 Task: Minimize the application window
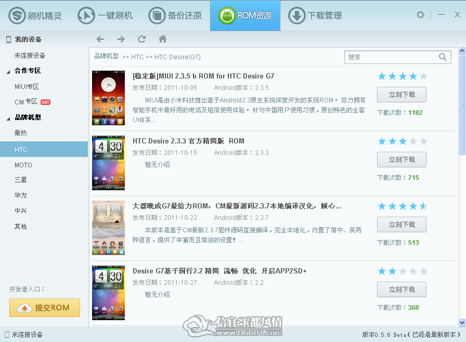coord(442,15)
